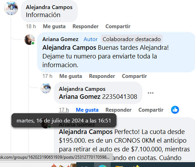
Task: Click the blue thumbs-up like reaction icon
Action: [175, 110]
